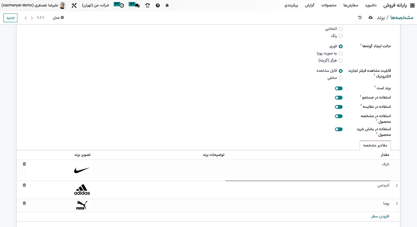
Task: Select the رنگ radio option
Action: pyautogui.click(x=341, y=36)
